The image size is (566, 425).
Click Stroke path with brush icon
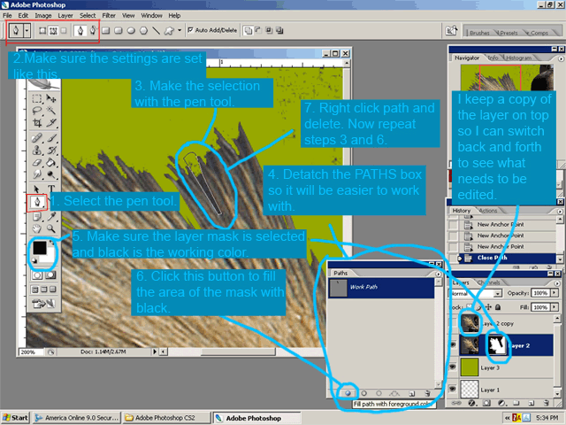coord(363,393)
